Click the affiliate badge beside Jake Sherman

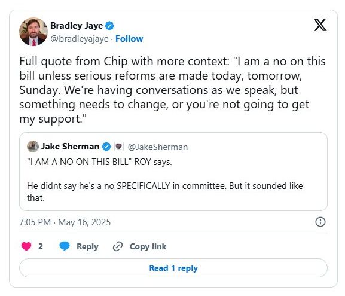coord(119,147)
